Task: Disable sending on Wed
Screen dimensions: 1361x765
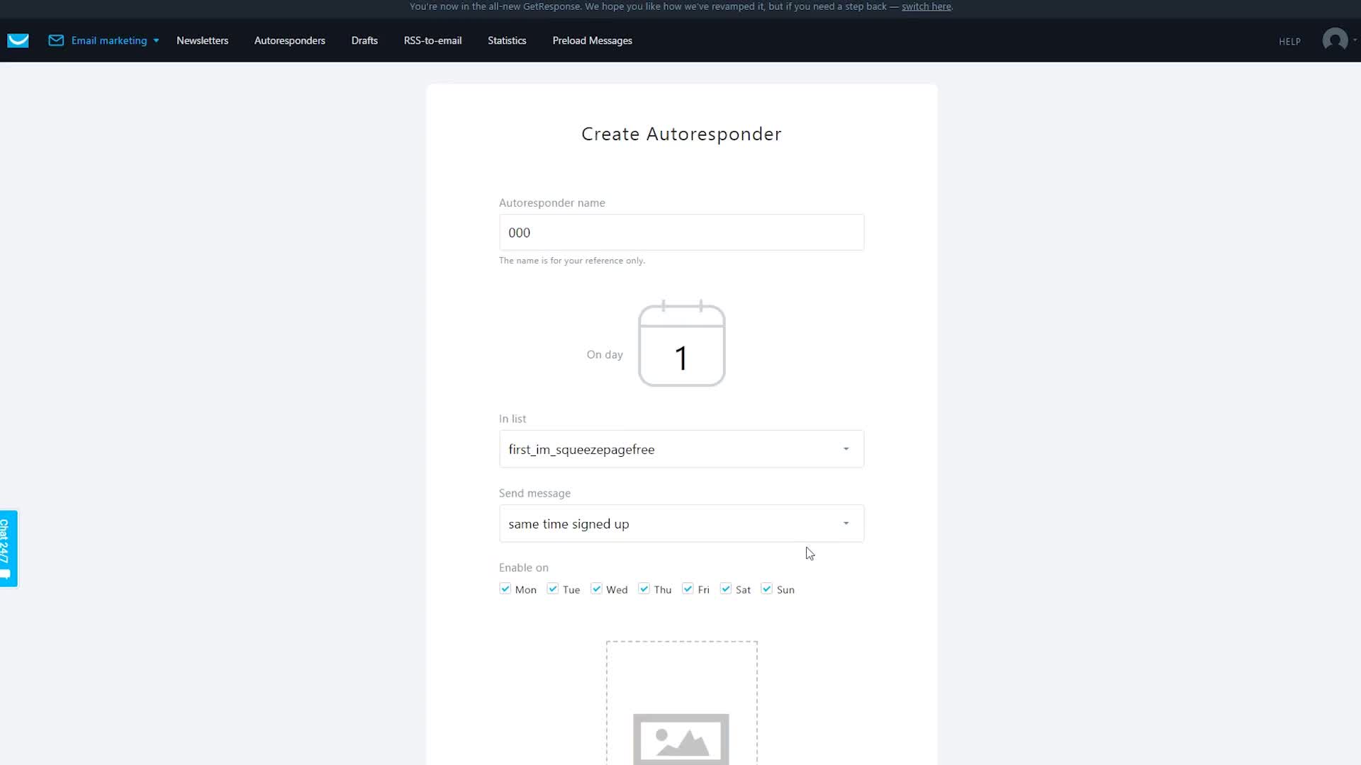Action: [596, 589]
